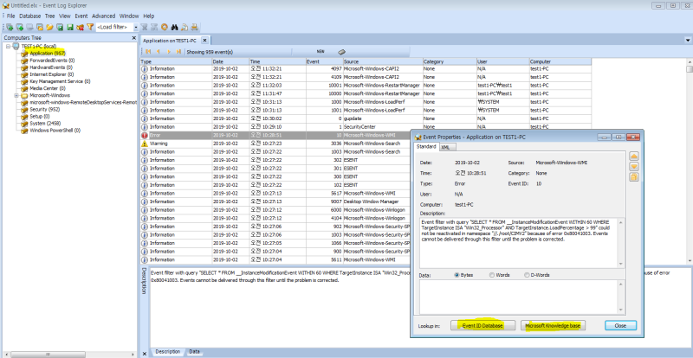This screenshot has width=693, height=358.
Task: Click the green floppy save icon
Action: (70, 28)
